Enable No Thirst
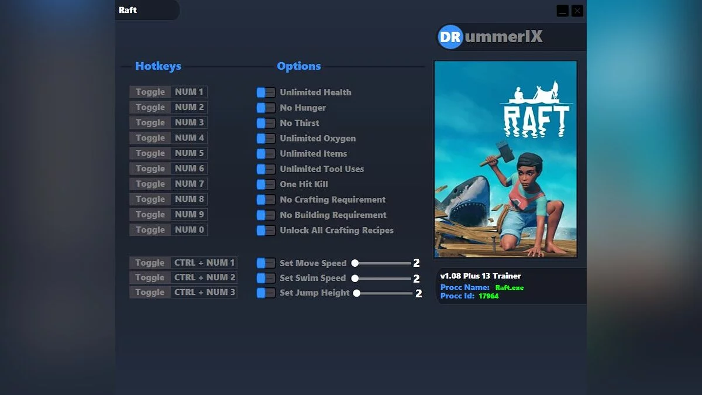The height and width of the screenshot is (395, 702). 265,123
